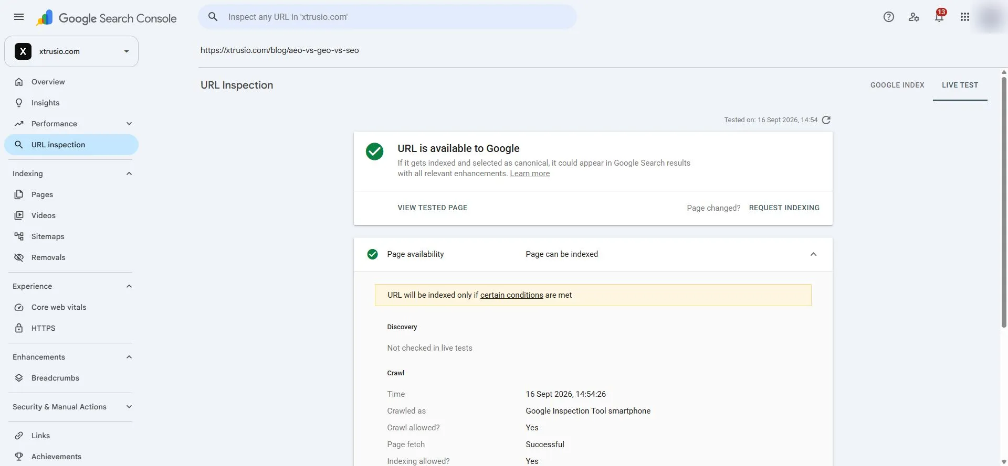
Task: Click View Tested Page
Action: point(433,208)
